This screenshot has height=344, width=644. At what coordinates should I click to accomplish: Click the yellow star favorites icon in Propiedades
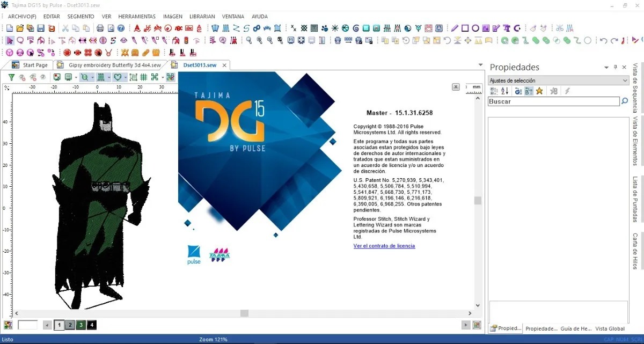pos(539,91)
